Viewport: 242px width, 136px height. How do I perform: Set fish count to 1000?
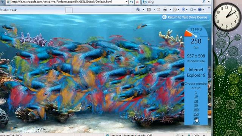point(196,123)
